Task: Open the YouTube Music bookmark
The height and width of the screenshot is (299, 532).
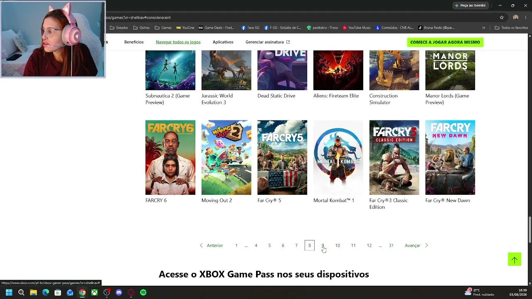Action: click(x=357, y=28)
